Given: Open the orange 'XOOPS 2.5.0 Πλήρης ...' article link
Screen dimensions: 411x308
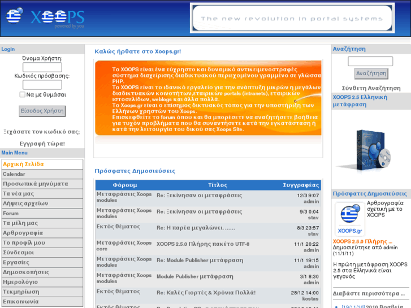Looking at the screenshot, I should tap(362, 241).
